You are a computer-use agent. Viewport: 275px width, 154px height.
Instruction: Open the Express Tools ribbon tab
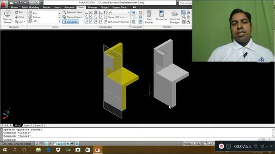(x=119, y=7)
